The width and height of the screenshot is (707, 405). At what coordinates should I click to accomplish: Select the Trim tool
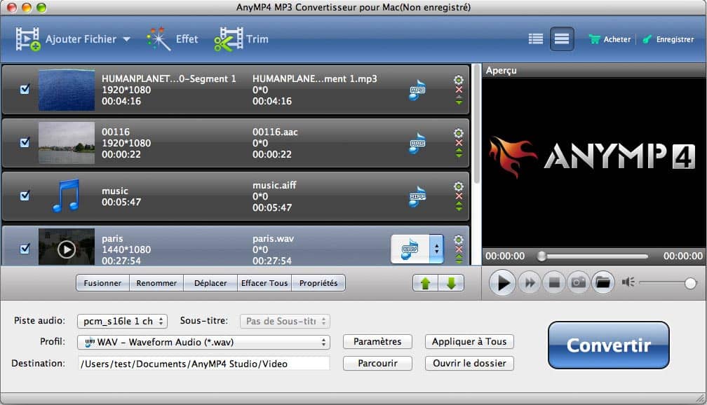click(x=243, y=39)
